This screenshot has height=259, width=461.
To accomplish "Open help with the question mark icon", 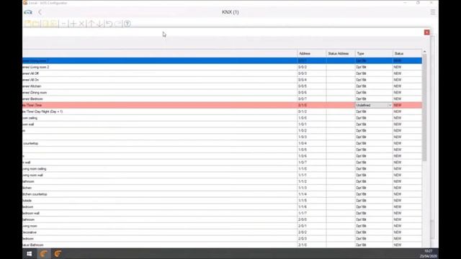I will tap(127, 24).
